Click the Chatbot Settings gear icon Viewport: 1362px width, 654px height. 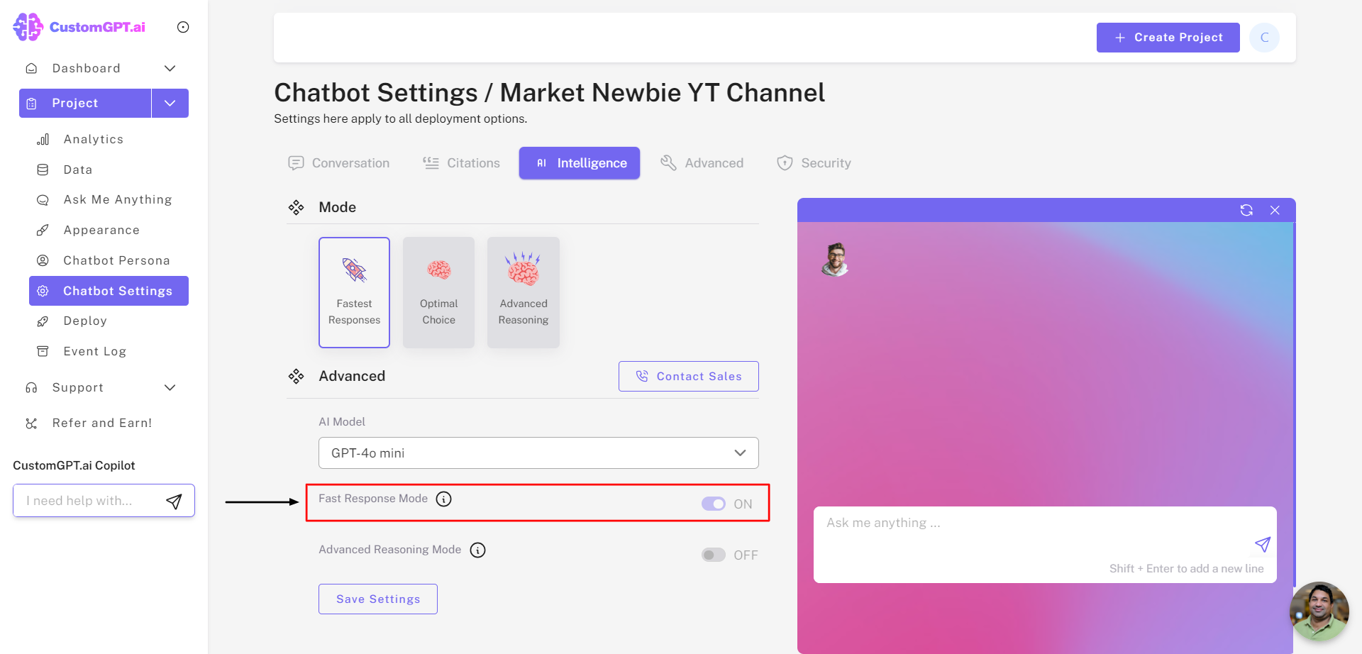(43, 291)
